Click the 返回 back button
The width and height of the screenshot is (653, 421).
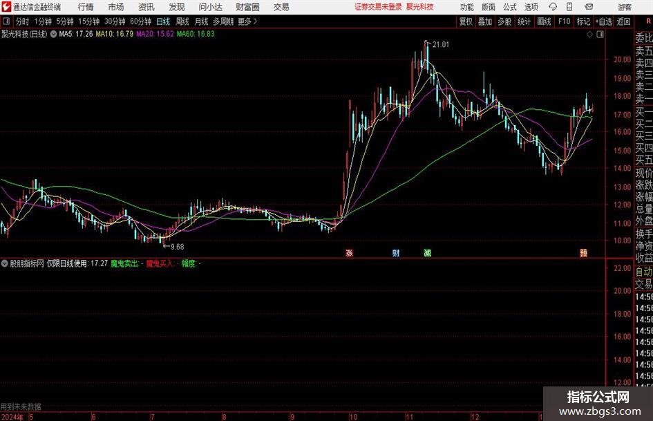point(623,21)
